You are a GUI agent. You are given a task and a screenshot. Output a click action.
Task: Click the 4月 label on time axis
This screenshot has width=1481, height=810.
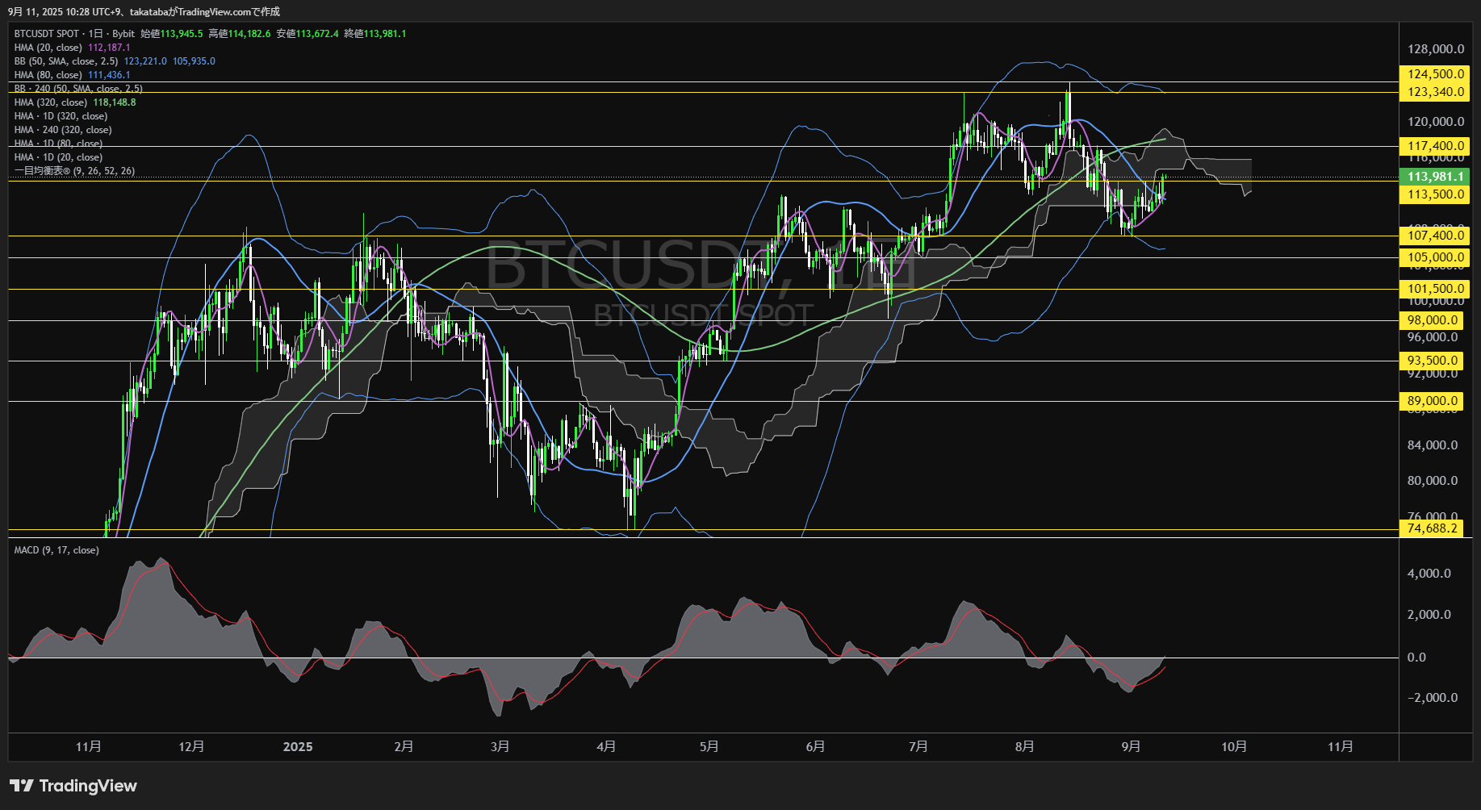click(x=606, y=746)
